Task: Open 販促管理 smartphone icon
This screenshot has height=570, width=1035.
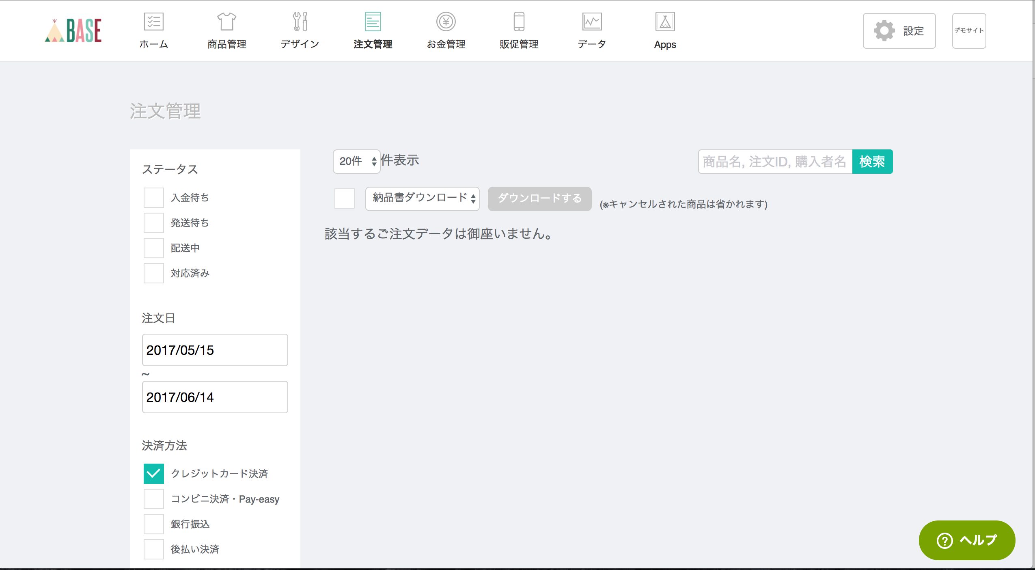Action: 519,22
